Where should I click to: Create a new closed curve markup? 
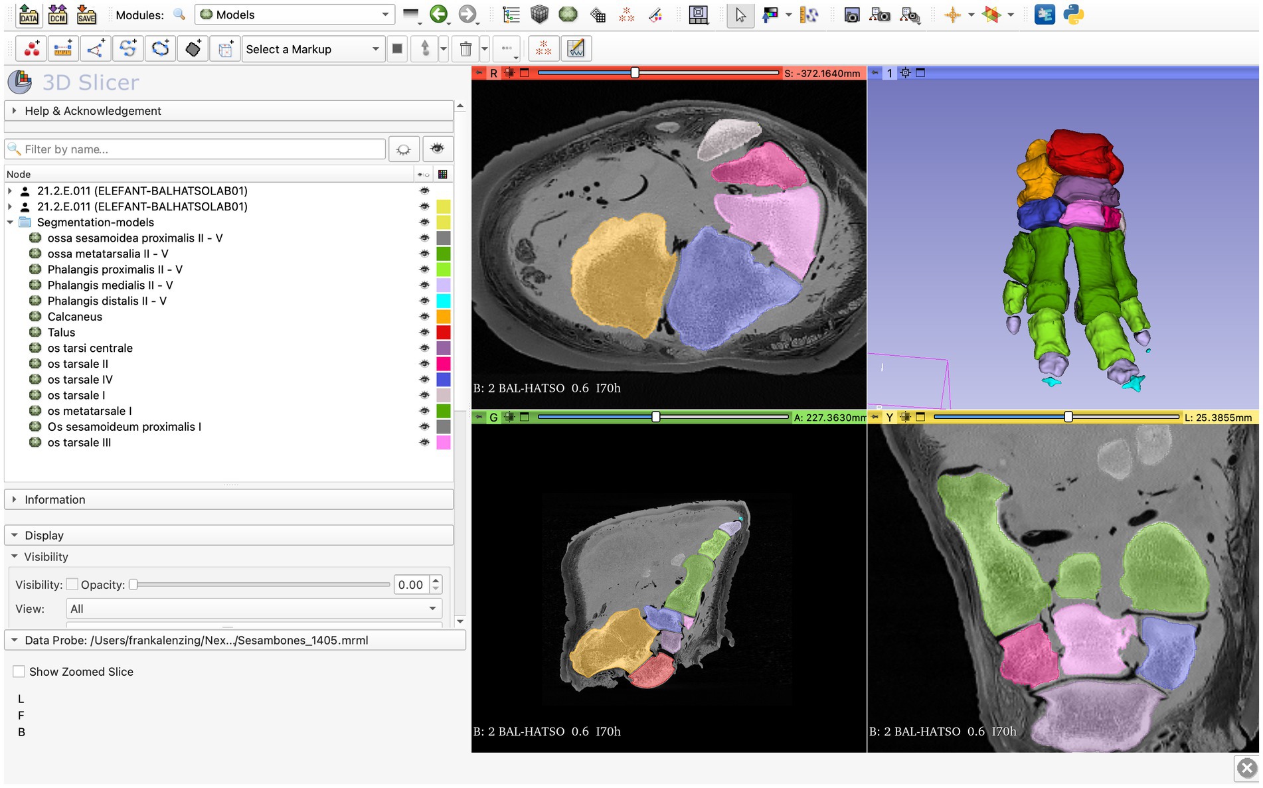(x=160, y=48)
